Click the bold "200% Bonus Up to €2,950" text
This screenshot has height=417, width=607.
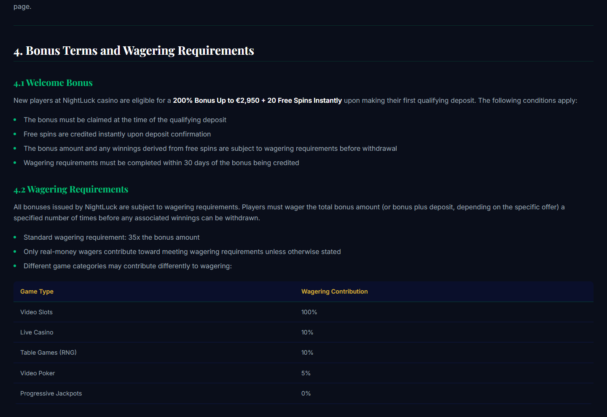pos(216,101)
